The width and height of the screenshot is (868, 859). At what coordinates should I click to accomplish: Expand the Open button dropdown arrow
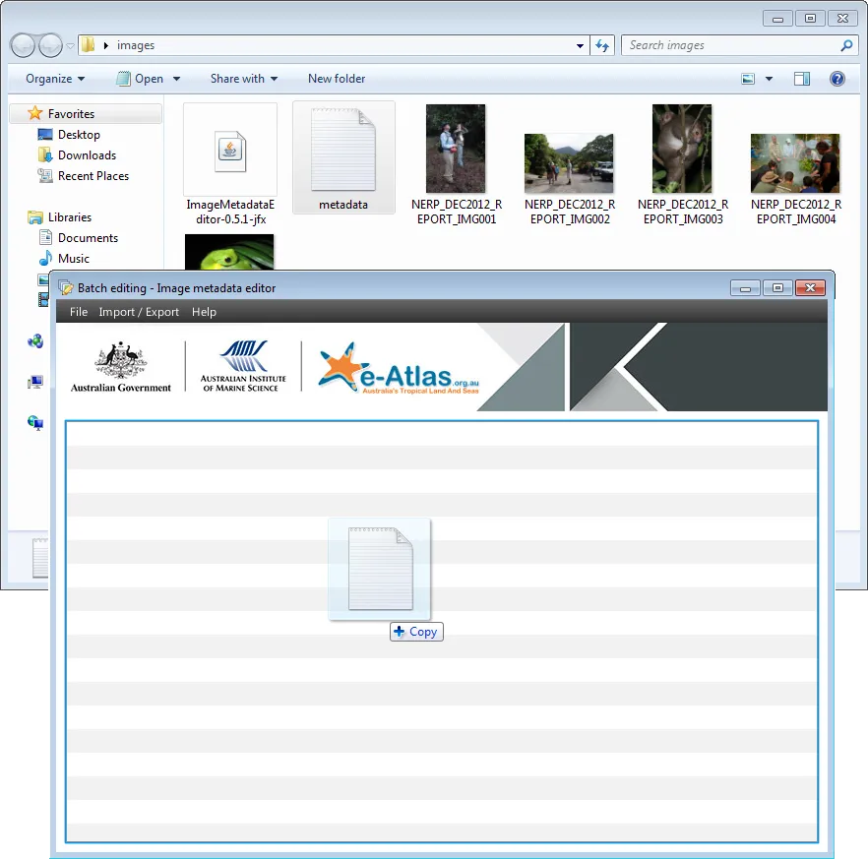176,79
